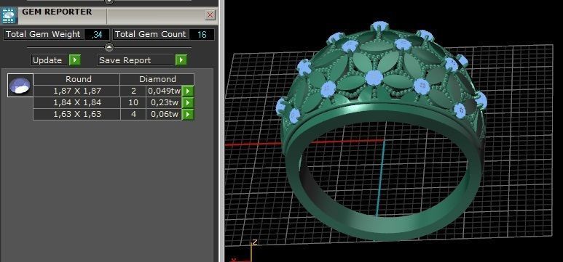
Task: Click the Total Gem Weight label
Action: coord(43,34)
